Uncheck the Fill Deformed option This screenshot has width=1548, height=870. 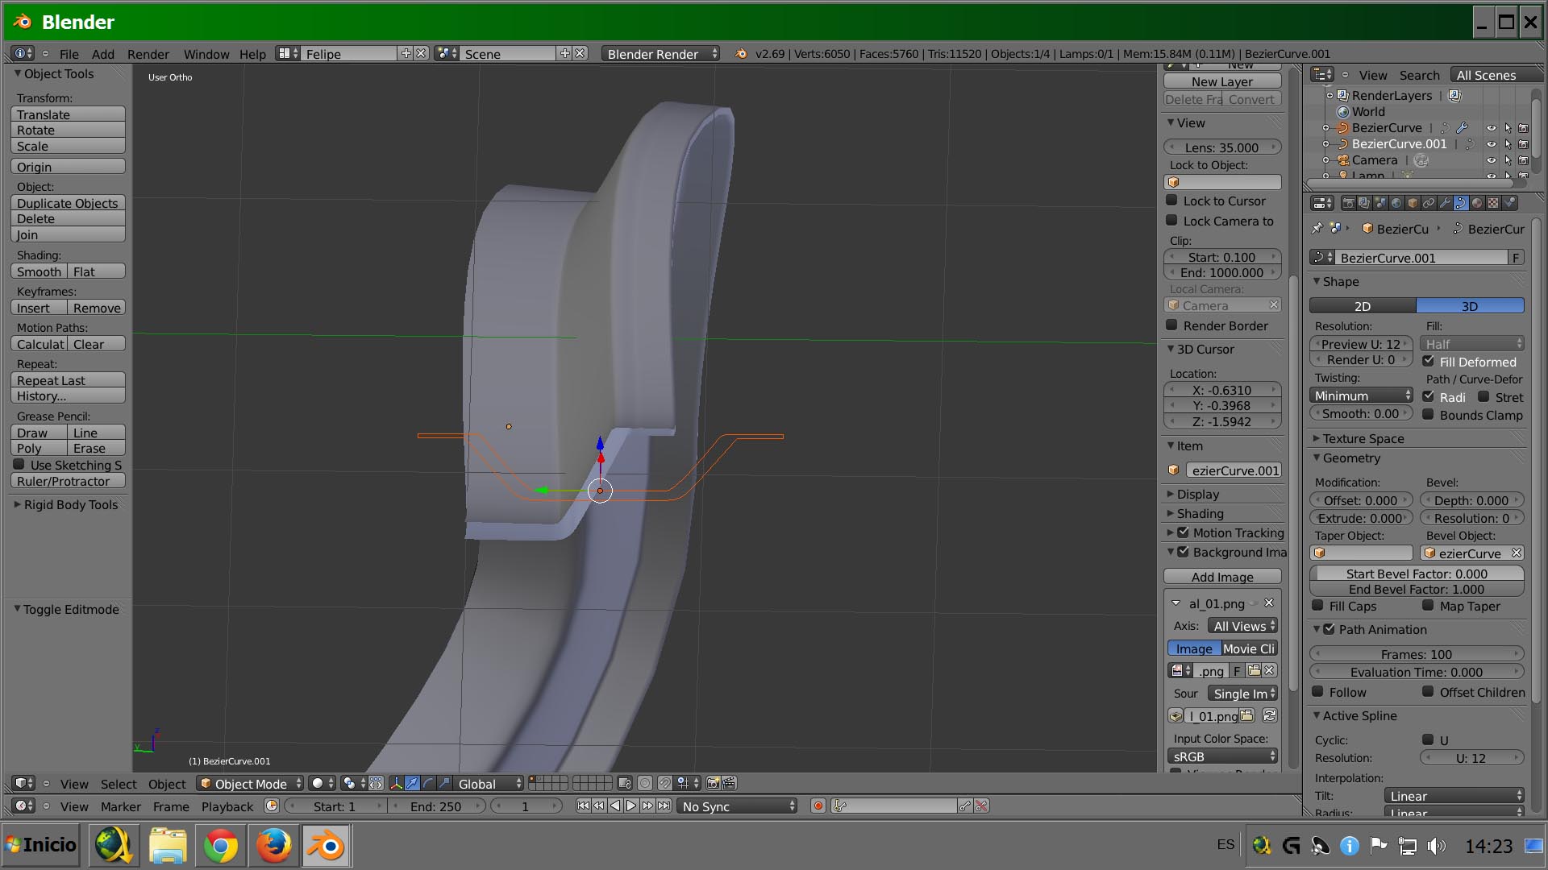(1428, 362)
